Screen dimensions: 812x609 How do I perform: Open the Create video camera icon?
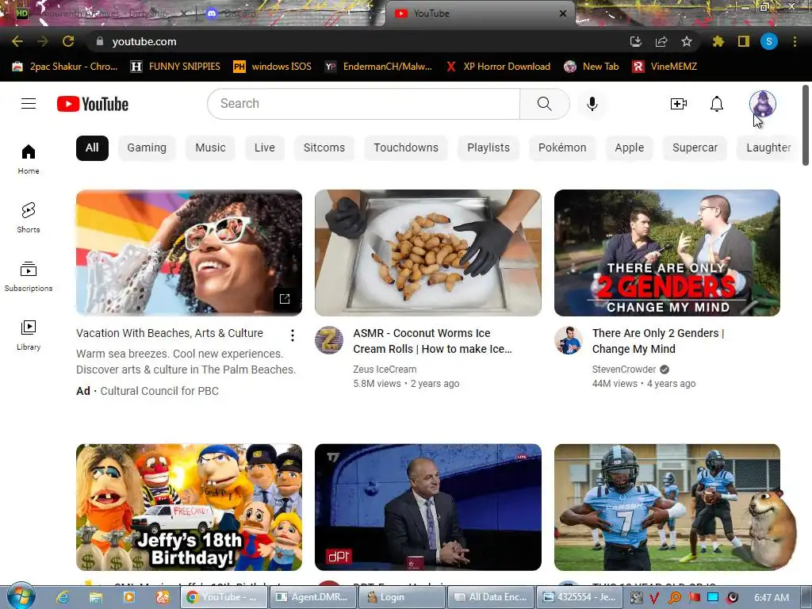(x=679, y=104)
